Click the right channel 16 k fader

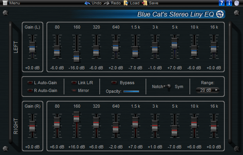click(x=214, y=126)
